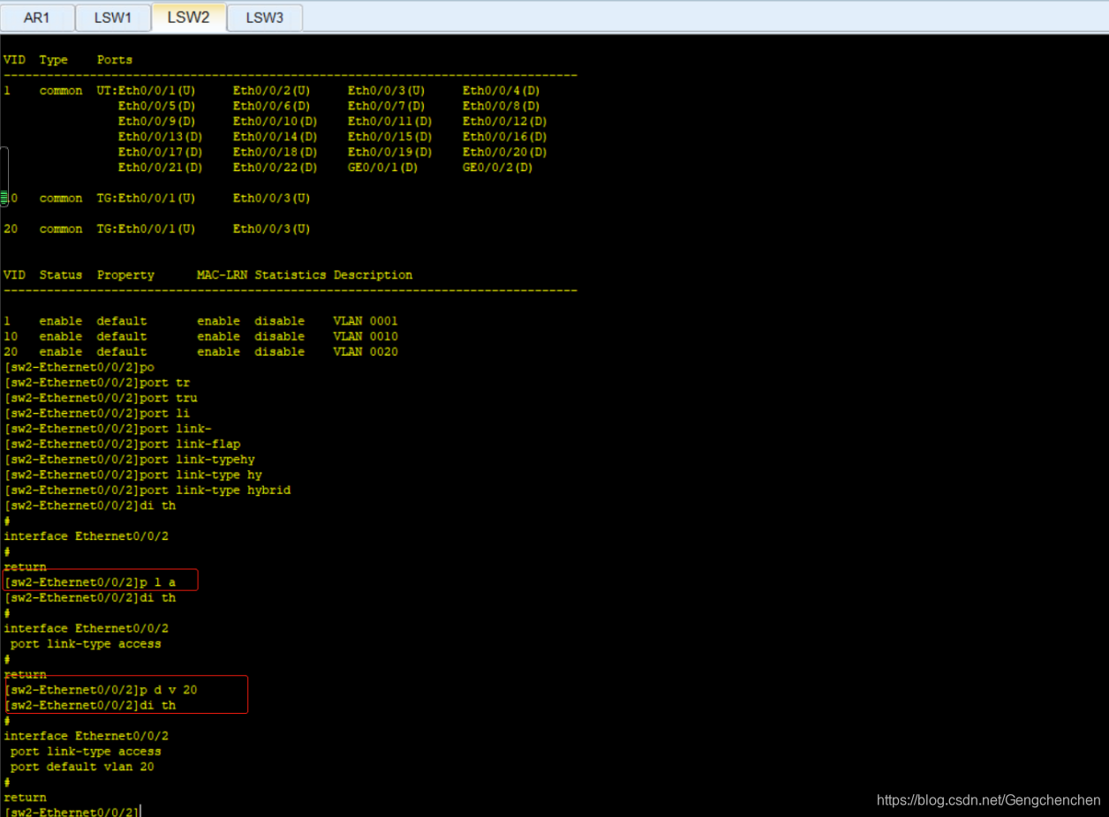Viewport: 1109px width, 817px height.
Task: Click the Eth0/0/21(D) port entry
Action: [x=161, y=167]
